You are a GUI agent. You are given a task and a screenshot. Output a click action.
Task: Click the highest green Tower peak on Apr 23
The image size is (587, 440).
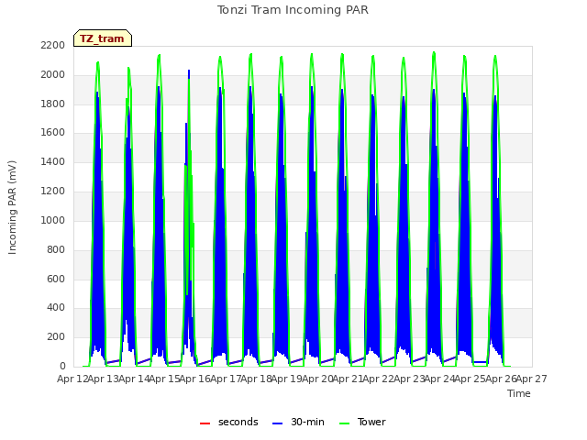point(434,55)
